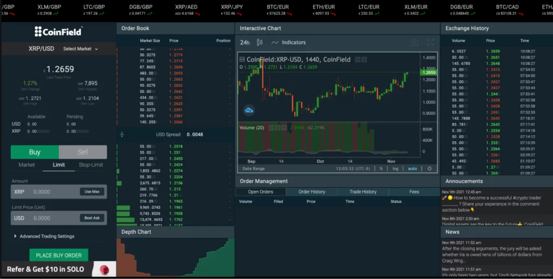Click the Best Ask button
This screenshot has height=279, width=553.
(92, 218)
